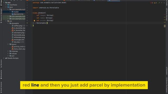Collapse the res folder
The height and width of the screenshot is (94, 168).
click(6, 21)
